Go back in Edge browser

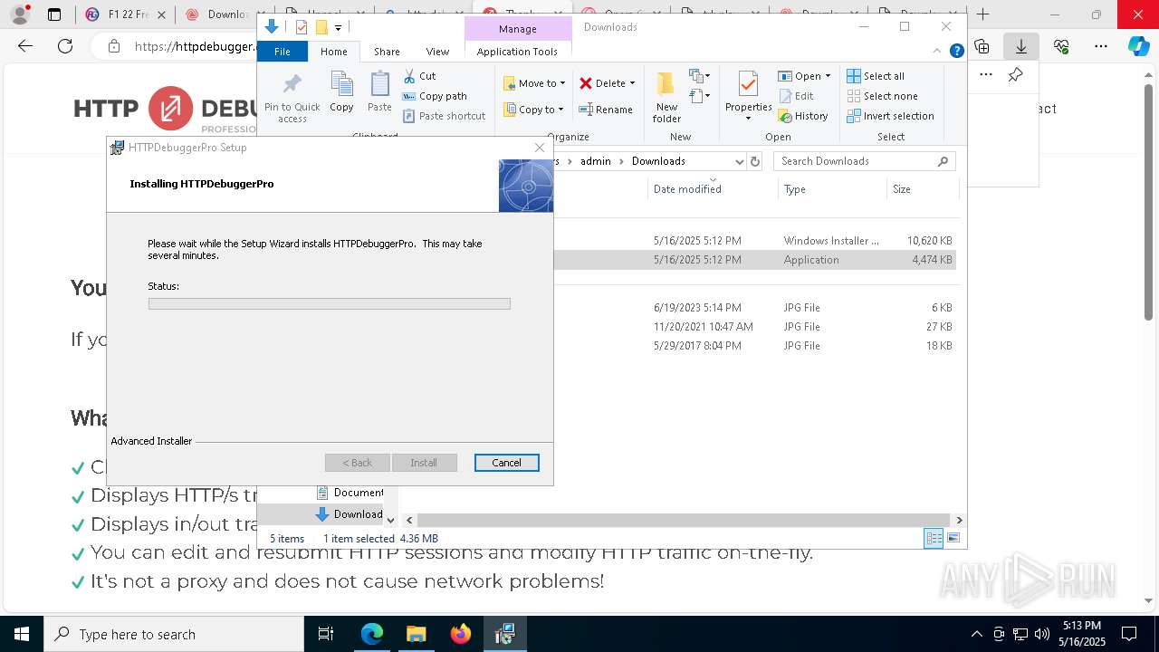[25, 46]
